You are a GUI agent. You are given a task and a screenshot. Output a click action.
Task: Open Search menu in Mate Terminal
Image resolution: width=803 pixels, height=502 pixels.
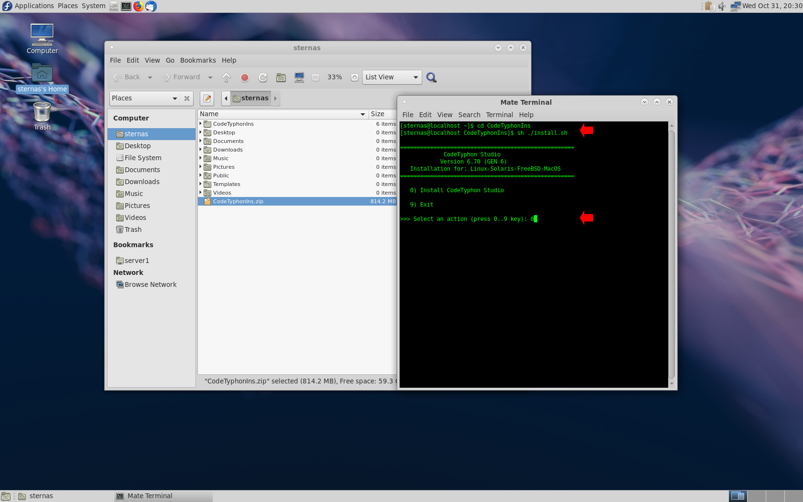pyautogui.click(x=469, y=115)
